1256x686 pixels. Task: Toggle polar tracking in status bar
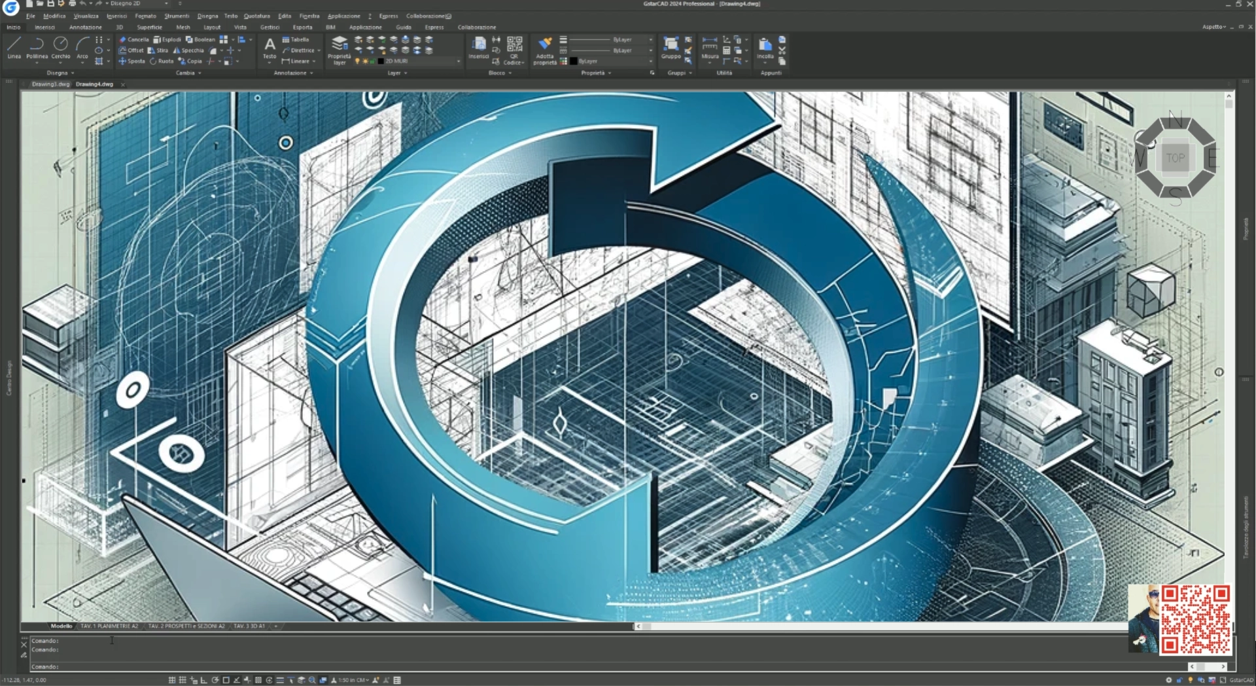(215, 680)
